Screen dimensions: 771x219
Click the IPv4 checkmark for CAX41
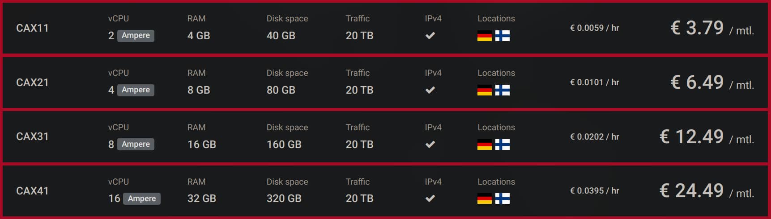(x=430, y=198)
